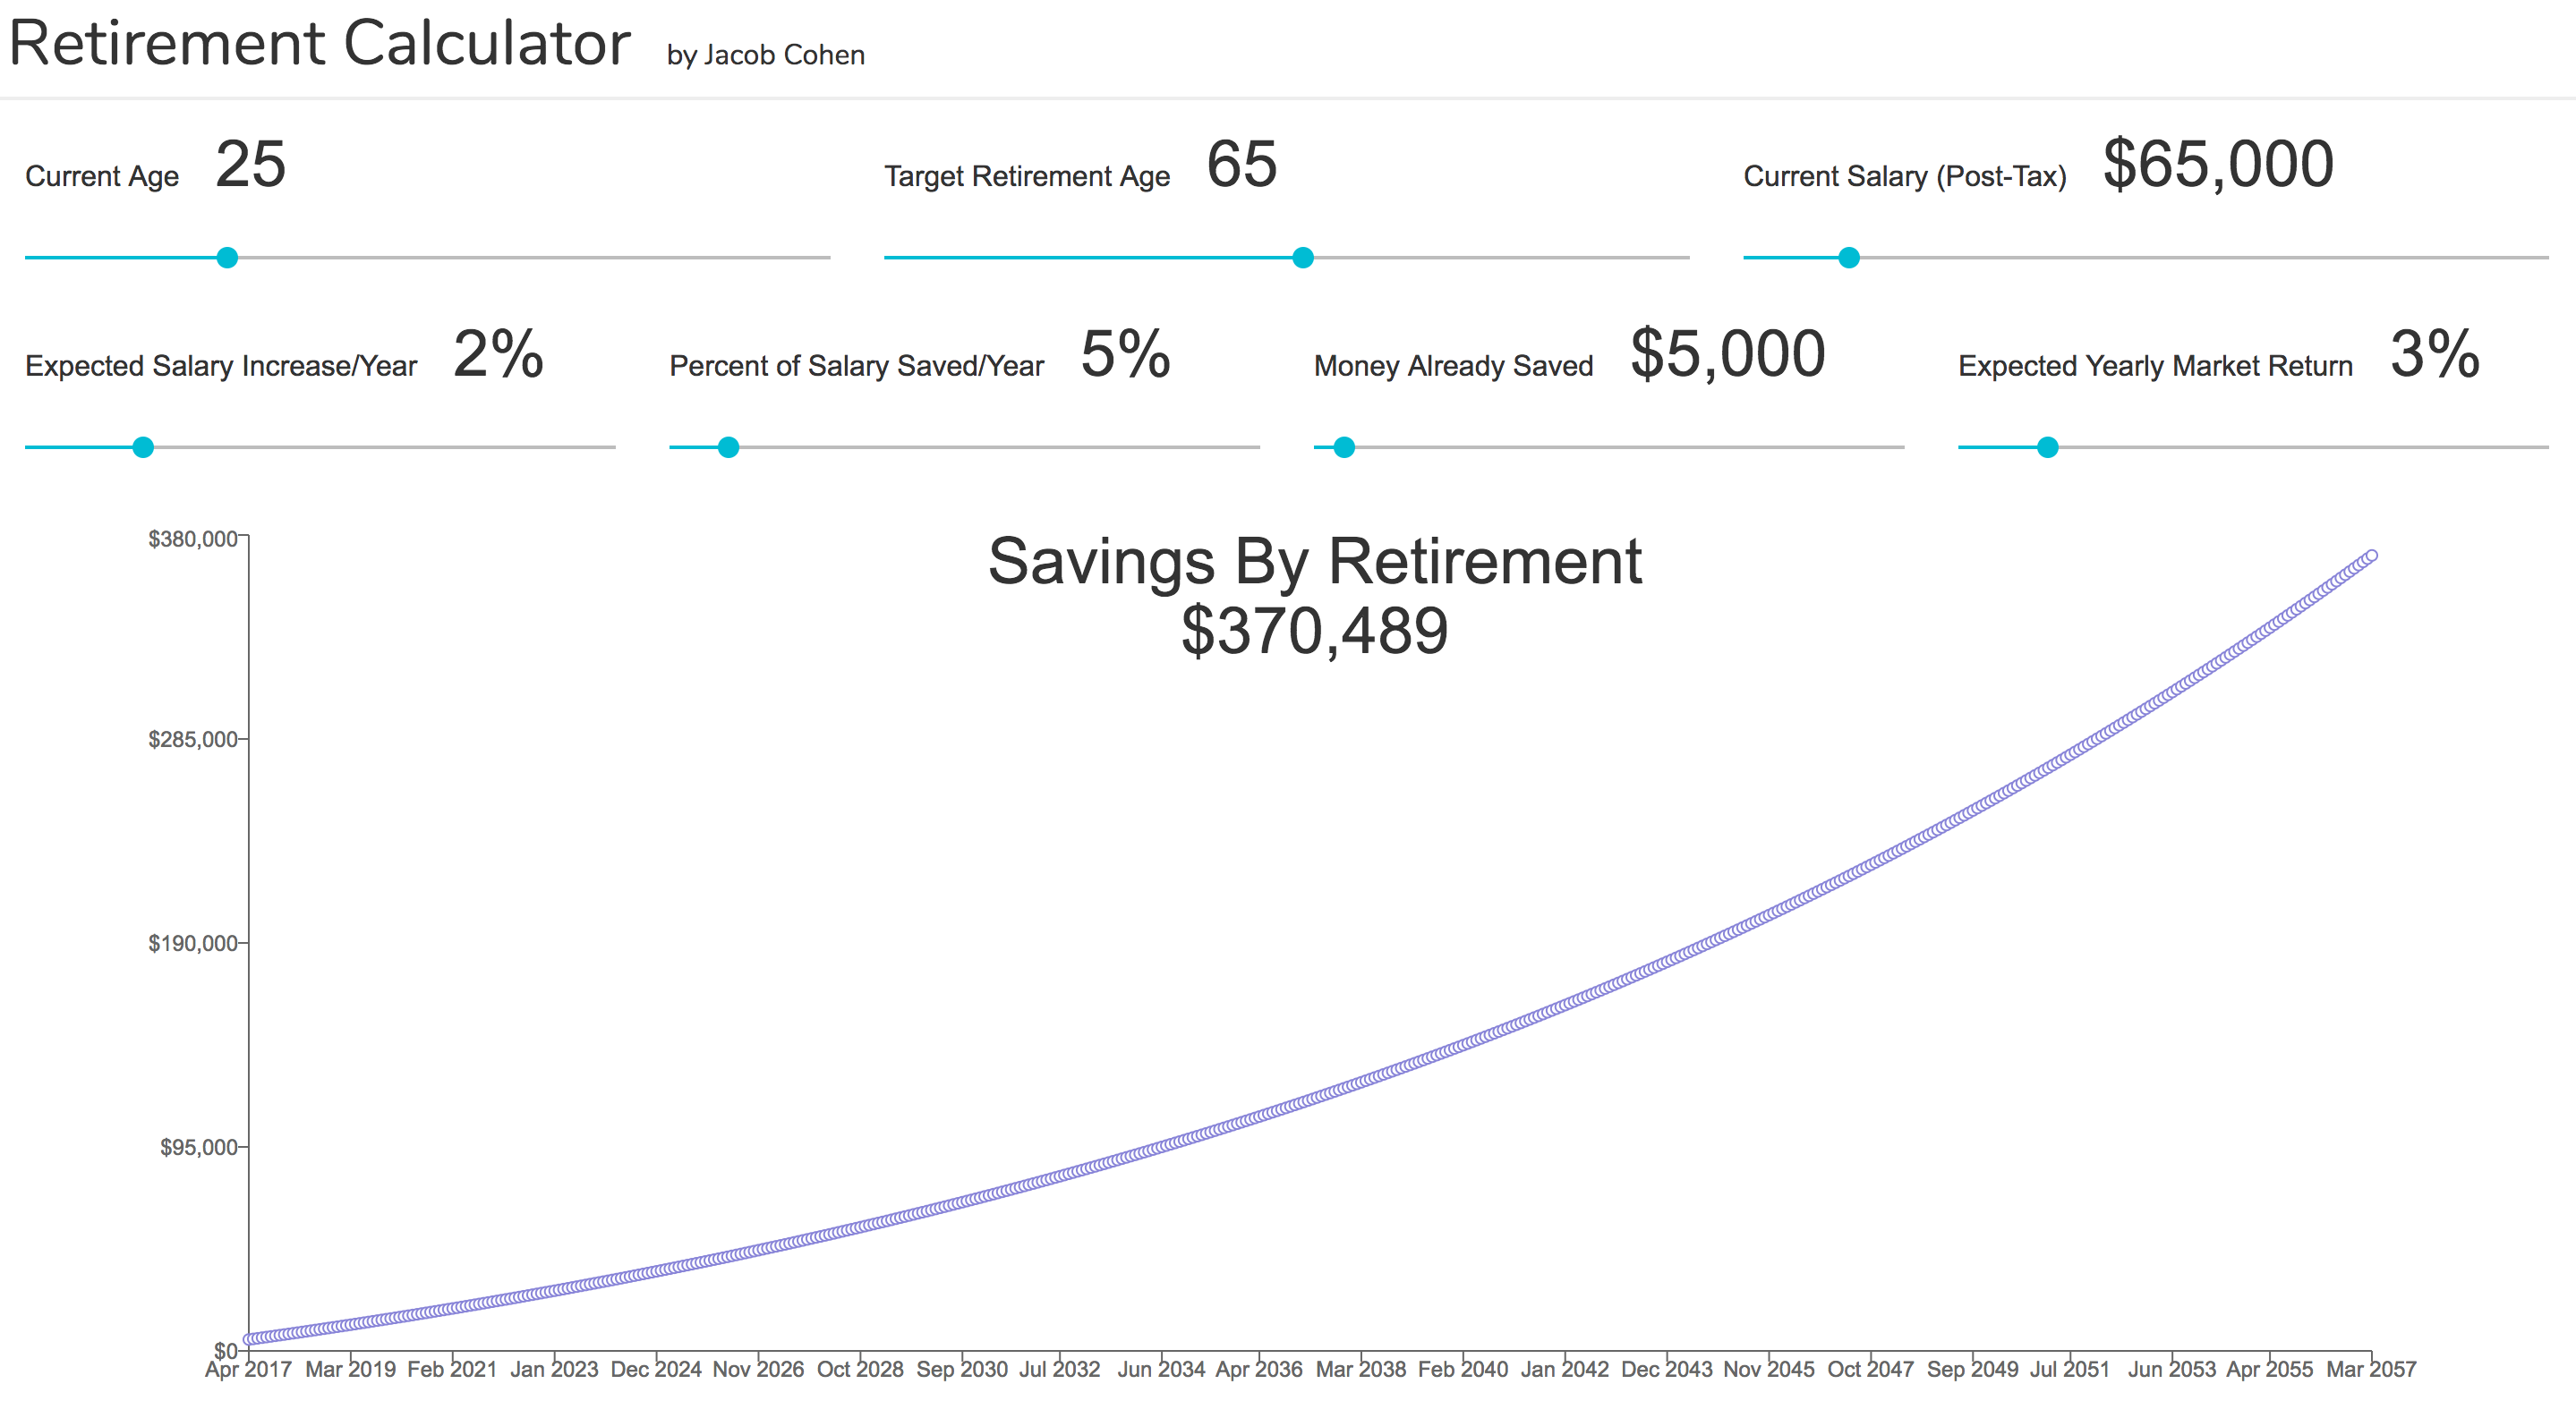Click the Target Retirement Age slider handle

coord(1303,258)
